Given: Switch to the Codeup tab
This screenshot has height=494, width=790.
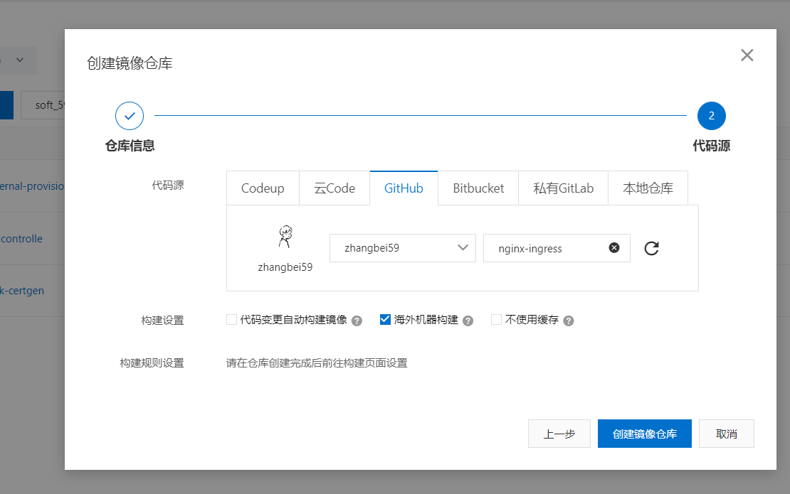Looking at the screenshot, I should coord(263,188).
